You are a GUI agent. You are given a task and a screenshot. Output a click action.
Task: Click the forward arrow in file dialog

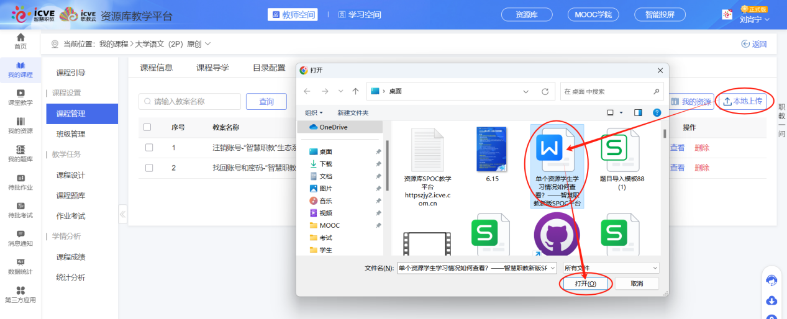(324, 91)
